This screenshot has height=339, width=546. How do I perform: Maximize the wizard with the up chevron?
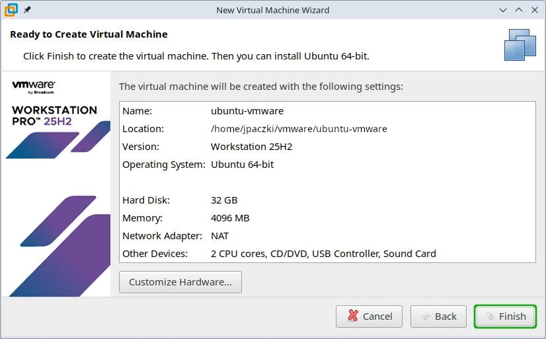[518, 10]
